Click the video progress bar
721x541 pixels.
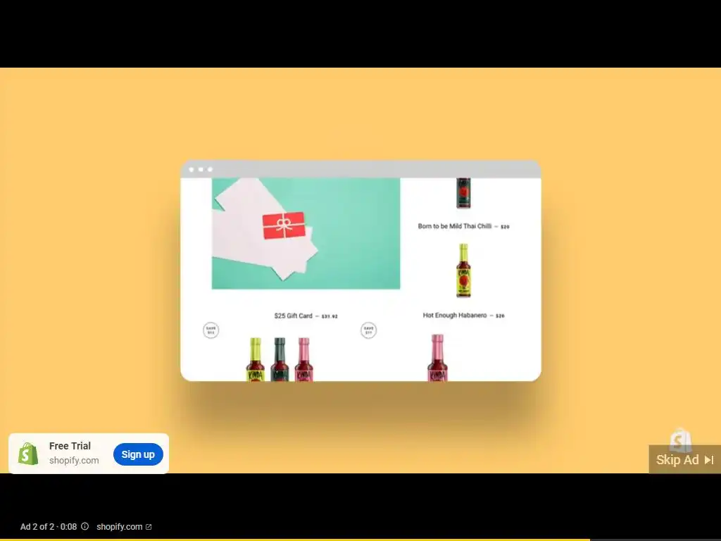click(x=360, y=540)
